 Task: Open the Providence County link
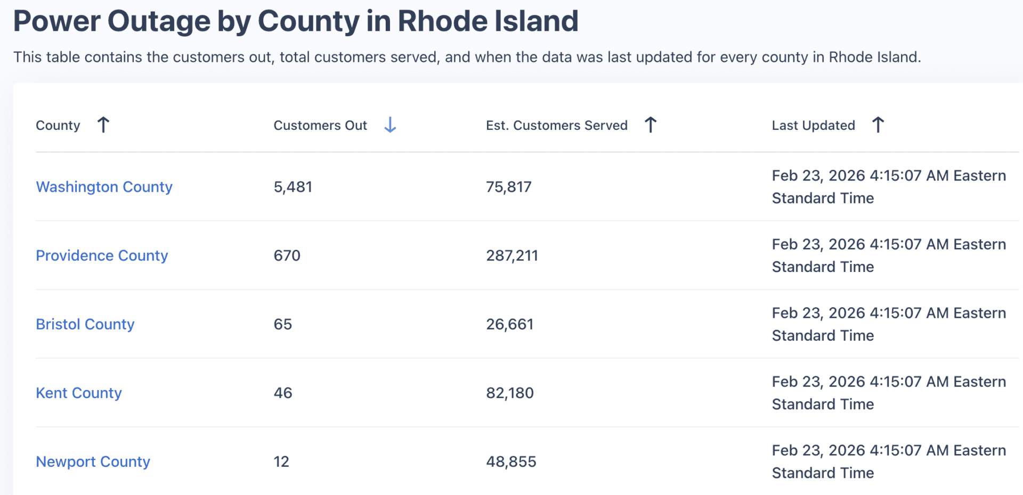101,255
